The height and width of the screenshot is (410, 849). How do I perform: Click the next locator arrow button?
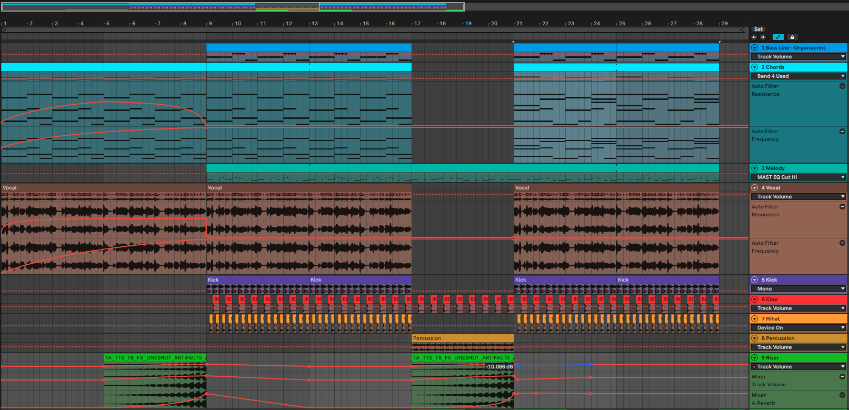click(x=763, y=37)
